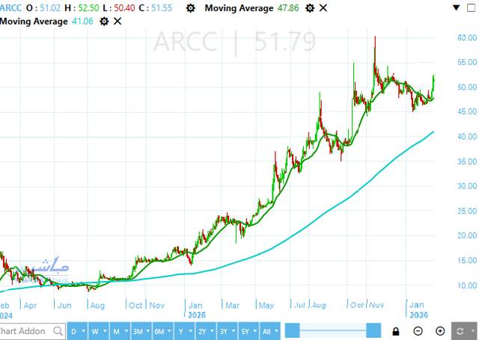Image resolution: width=479 pixels, height=340 pixels.
Task: Toggle the maximize panel square checkbox
Action: pos(471,7)
